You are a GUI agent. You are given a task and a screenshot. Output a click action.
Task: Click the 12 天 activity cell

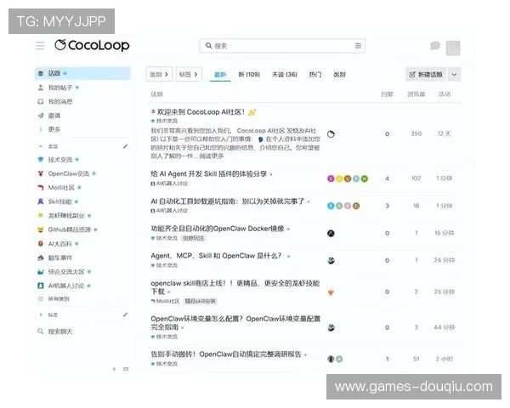click(x=445, y=134)
